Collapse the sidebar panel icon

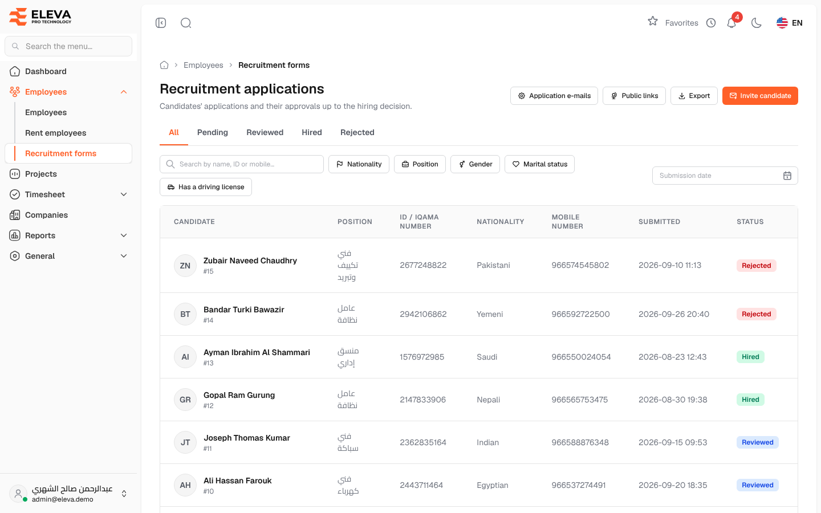161,23
